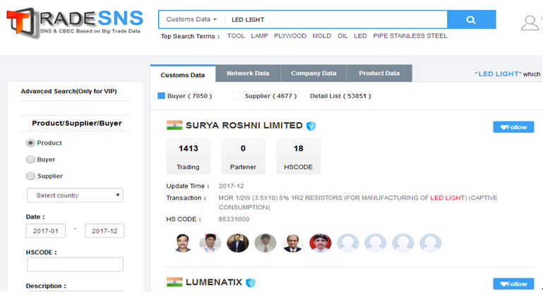Click top search term MOLD
This screenshot has height=297, width=543.
[x=322, y=36]
